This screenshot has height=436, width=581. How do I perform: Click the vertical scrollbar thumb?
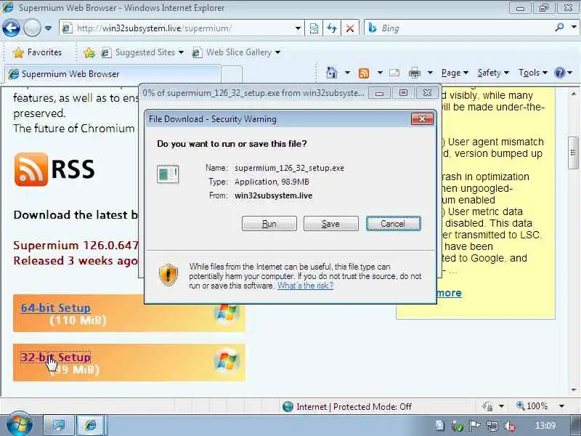coord(574,153)
